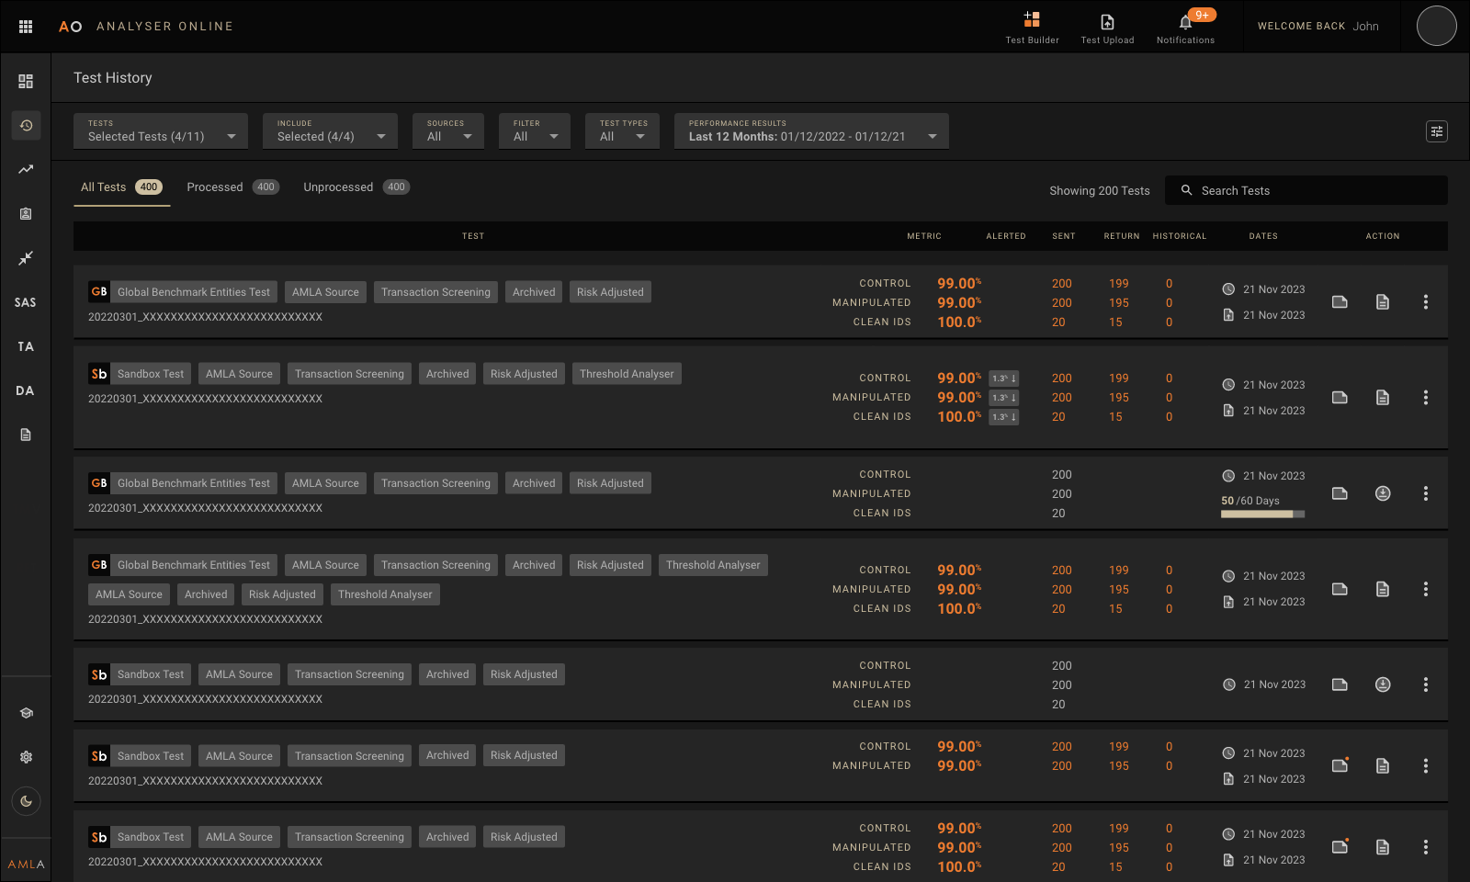
Task: Open settings gear in sidebar
Action: tap(26, 757)
